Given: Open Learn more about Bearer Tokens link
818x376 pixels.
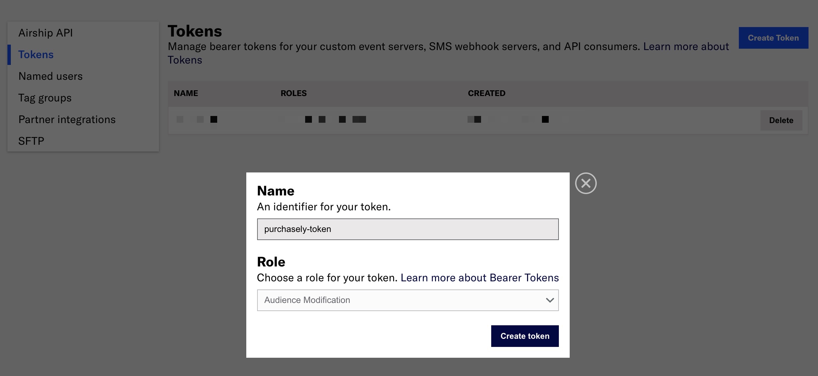Looking at the screenshot, I should coord(480,278).
